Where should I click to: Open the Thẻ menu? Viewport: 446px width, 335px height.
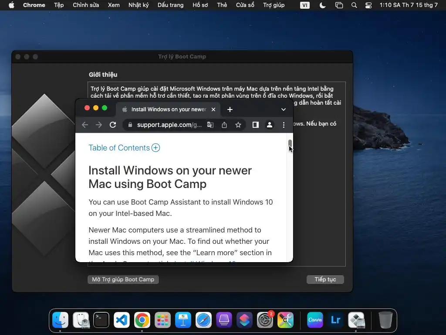(222, 5)
